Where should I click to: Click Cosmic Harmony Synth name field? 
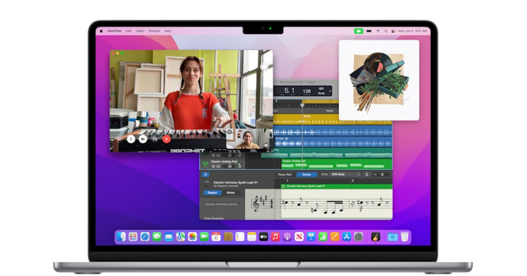tap(222, 204)
